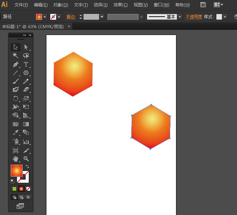
Task: Open the 效果(C) menu
Action: 121,5
